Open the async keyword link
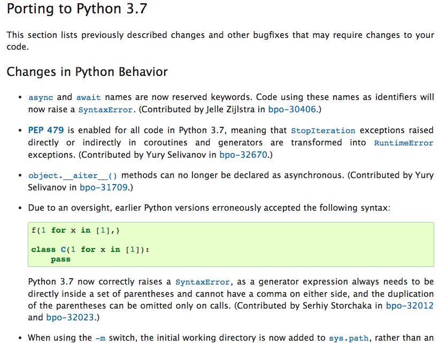Viewport: 439px width, 345px height. 41,97
